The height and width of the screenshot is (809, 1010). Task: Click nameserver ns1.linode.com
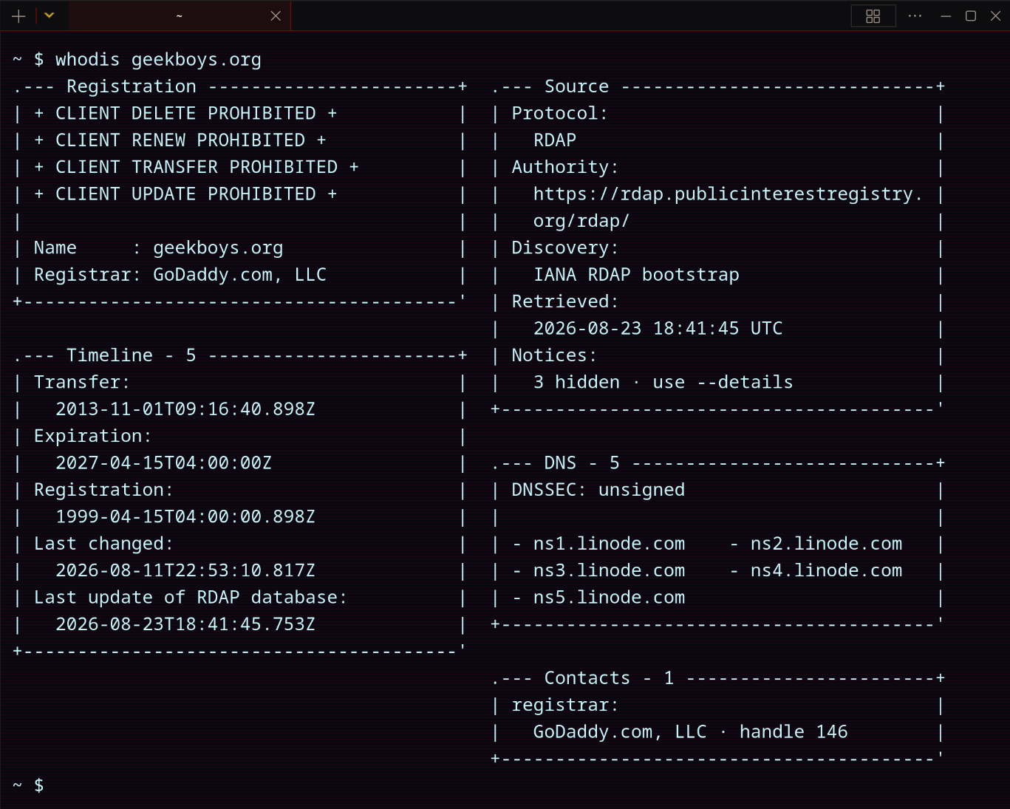tap(610, 545)
